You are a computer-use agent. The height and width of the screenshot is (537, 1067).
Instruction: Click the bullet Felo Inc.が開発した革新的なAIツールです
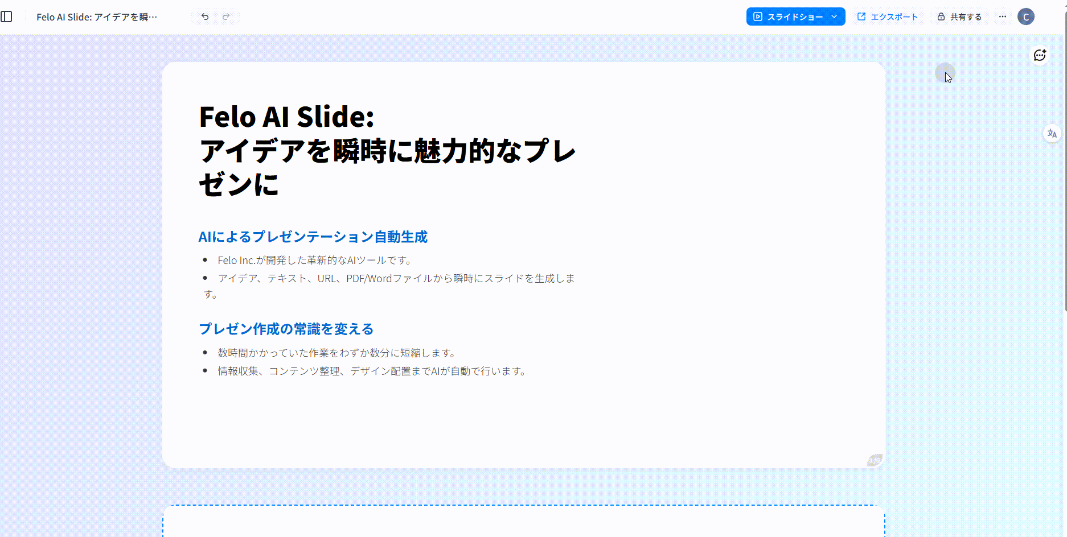(x=315, y=260)
